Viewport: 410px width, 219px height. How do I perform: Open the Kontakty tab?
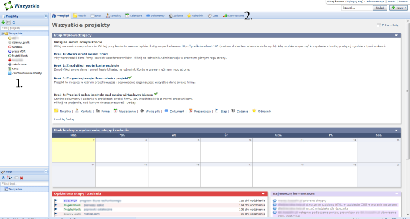pos(113,16)
